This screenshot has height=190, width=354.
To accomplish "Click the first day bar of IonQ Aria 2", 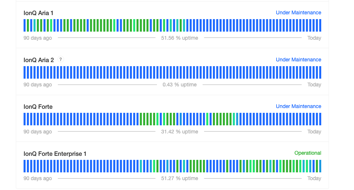I will click(x=25, y=72).
